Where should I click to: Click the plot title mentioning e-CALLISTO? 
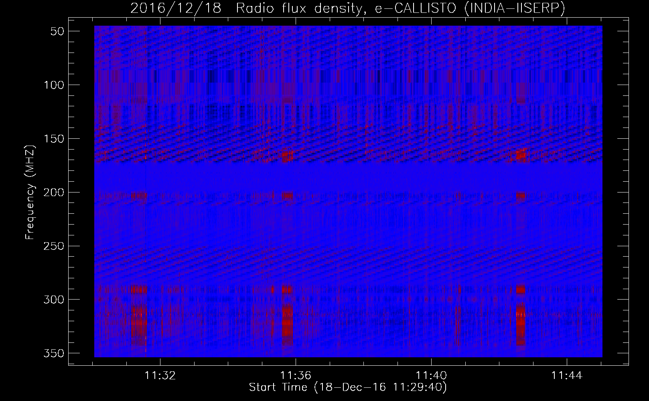(x=348, y=8)
